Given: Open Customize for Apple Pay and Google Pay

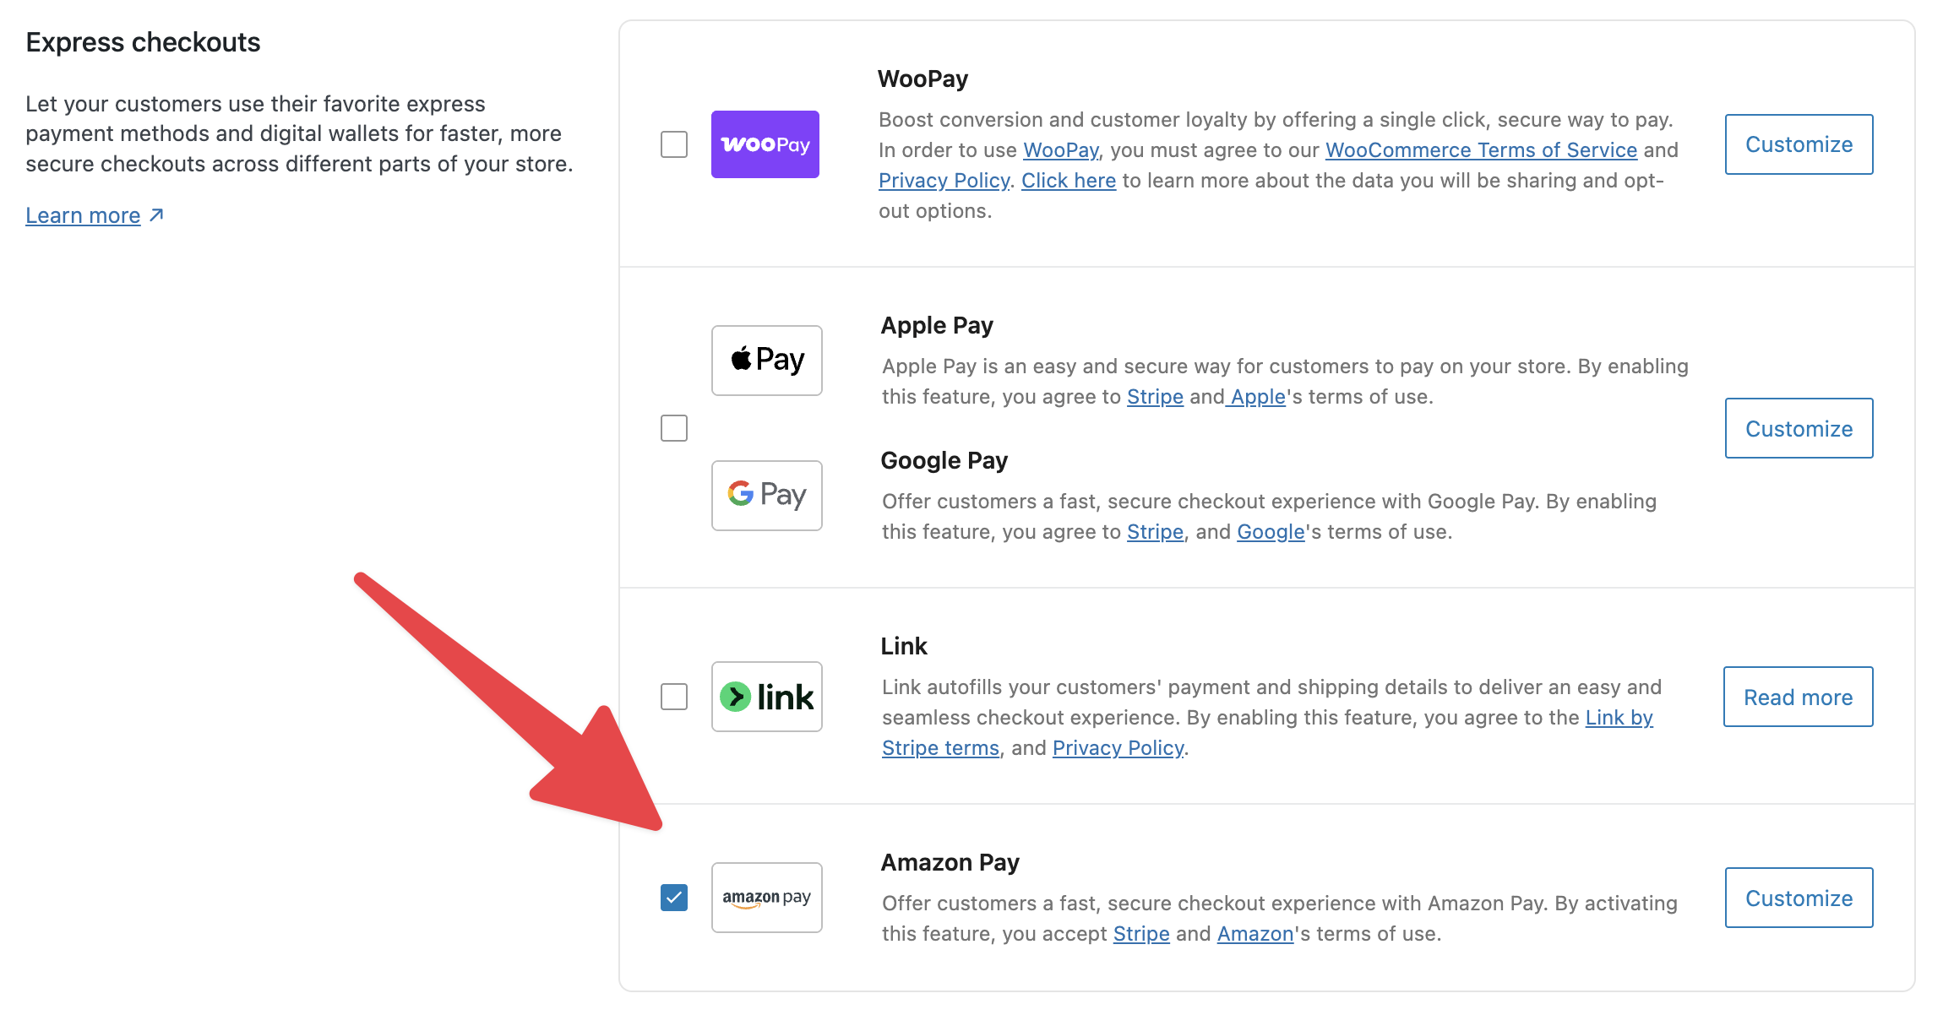Looking at the screenshot, I should pyautogui.click(x=1799, y=428).
